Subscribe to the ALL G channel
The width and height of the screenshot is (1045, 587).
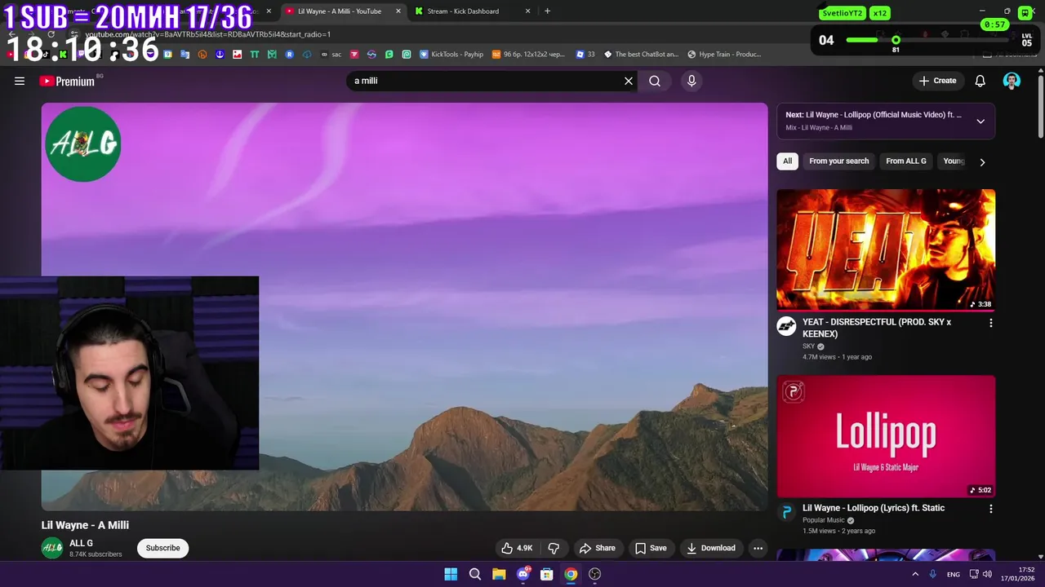162,548
